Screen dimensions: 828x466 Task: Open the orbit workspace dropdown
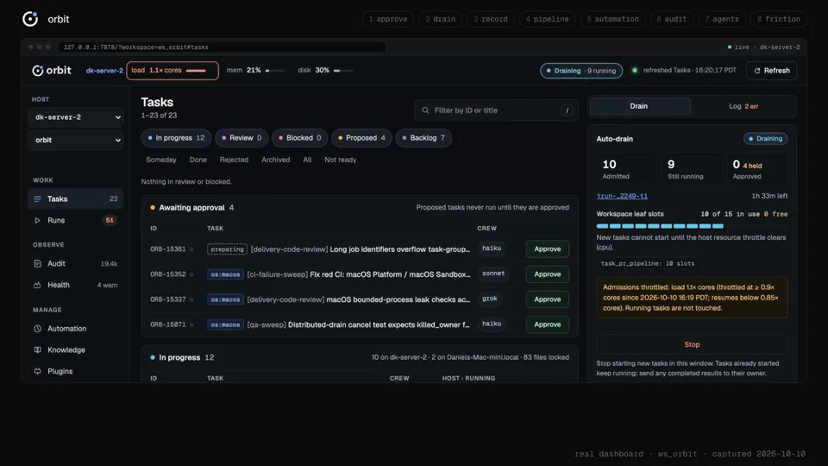(x=76, y=140)
